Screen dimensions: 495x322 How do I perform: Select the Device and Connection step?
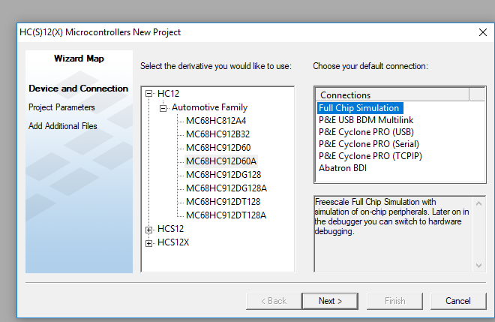point(78,89)
